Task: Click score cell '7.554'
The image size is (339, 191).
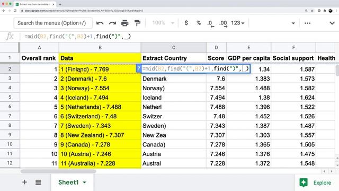Action: (x=216, y=88)
